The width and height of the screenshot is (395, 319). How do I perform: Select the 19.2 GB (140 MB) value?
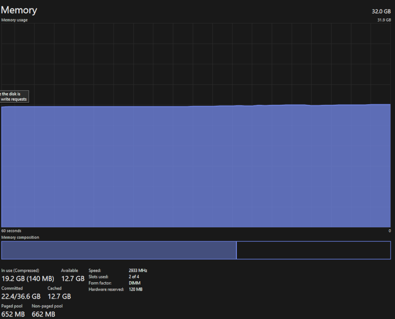tap(28, 279)
